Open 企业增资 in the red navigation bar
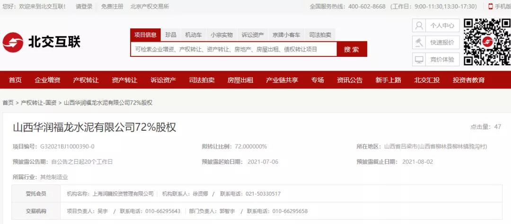This screenshot has width=511, height=224. coord(47,80)
